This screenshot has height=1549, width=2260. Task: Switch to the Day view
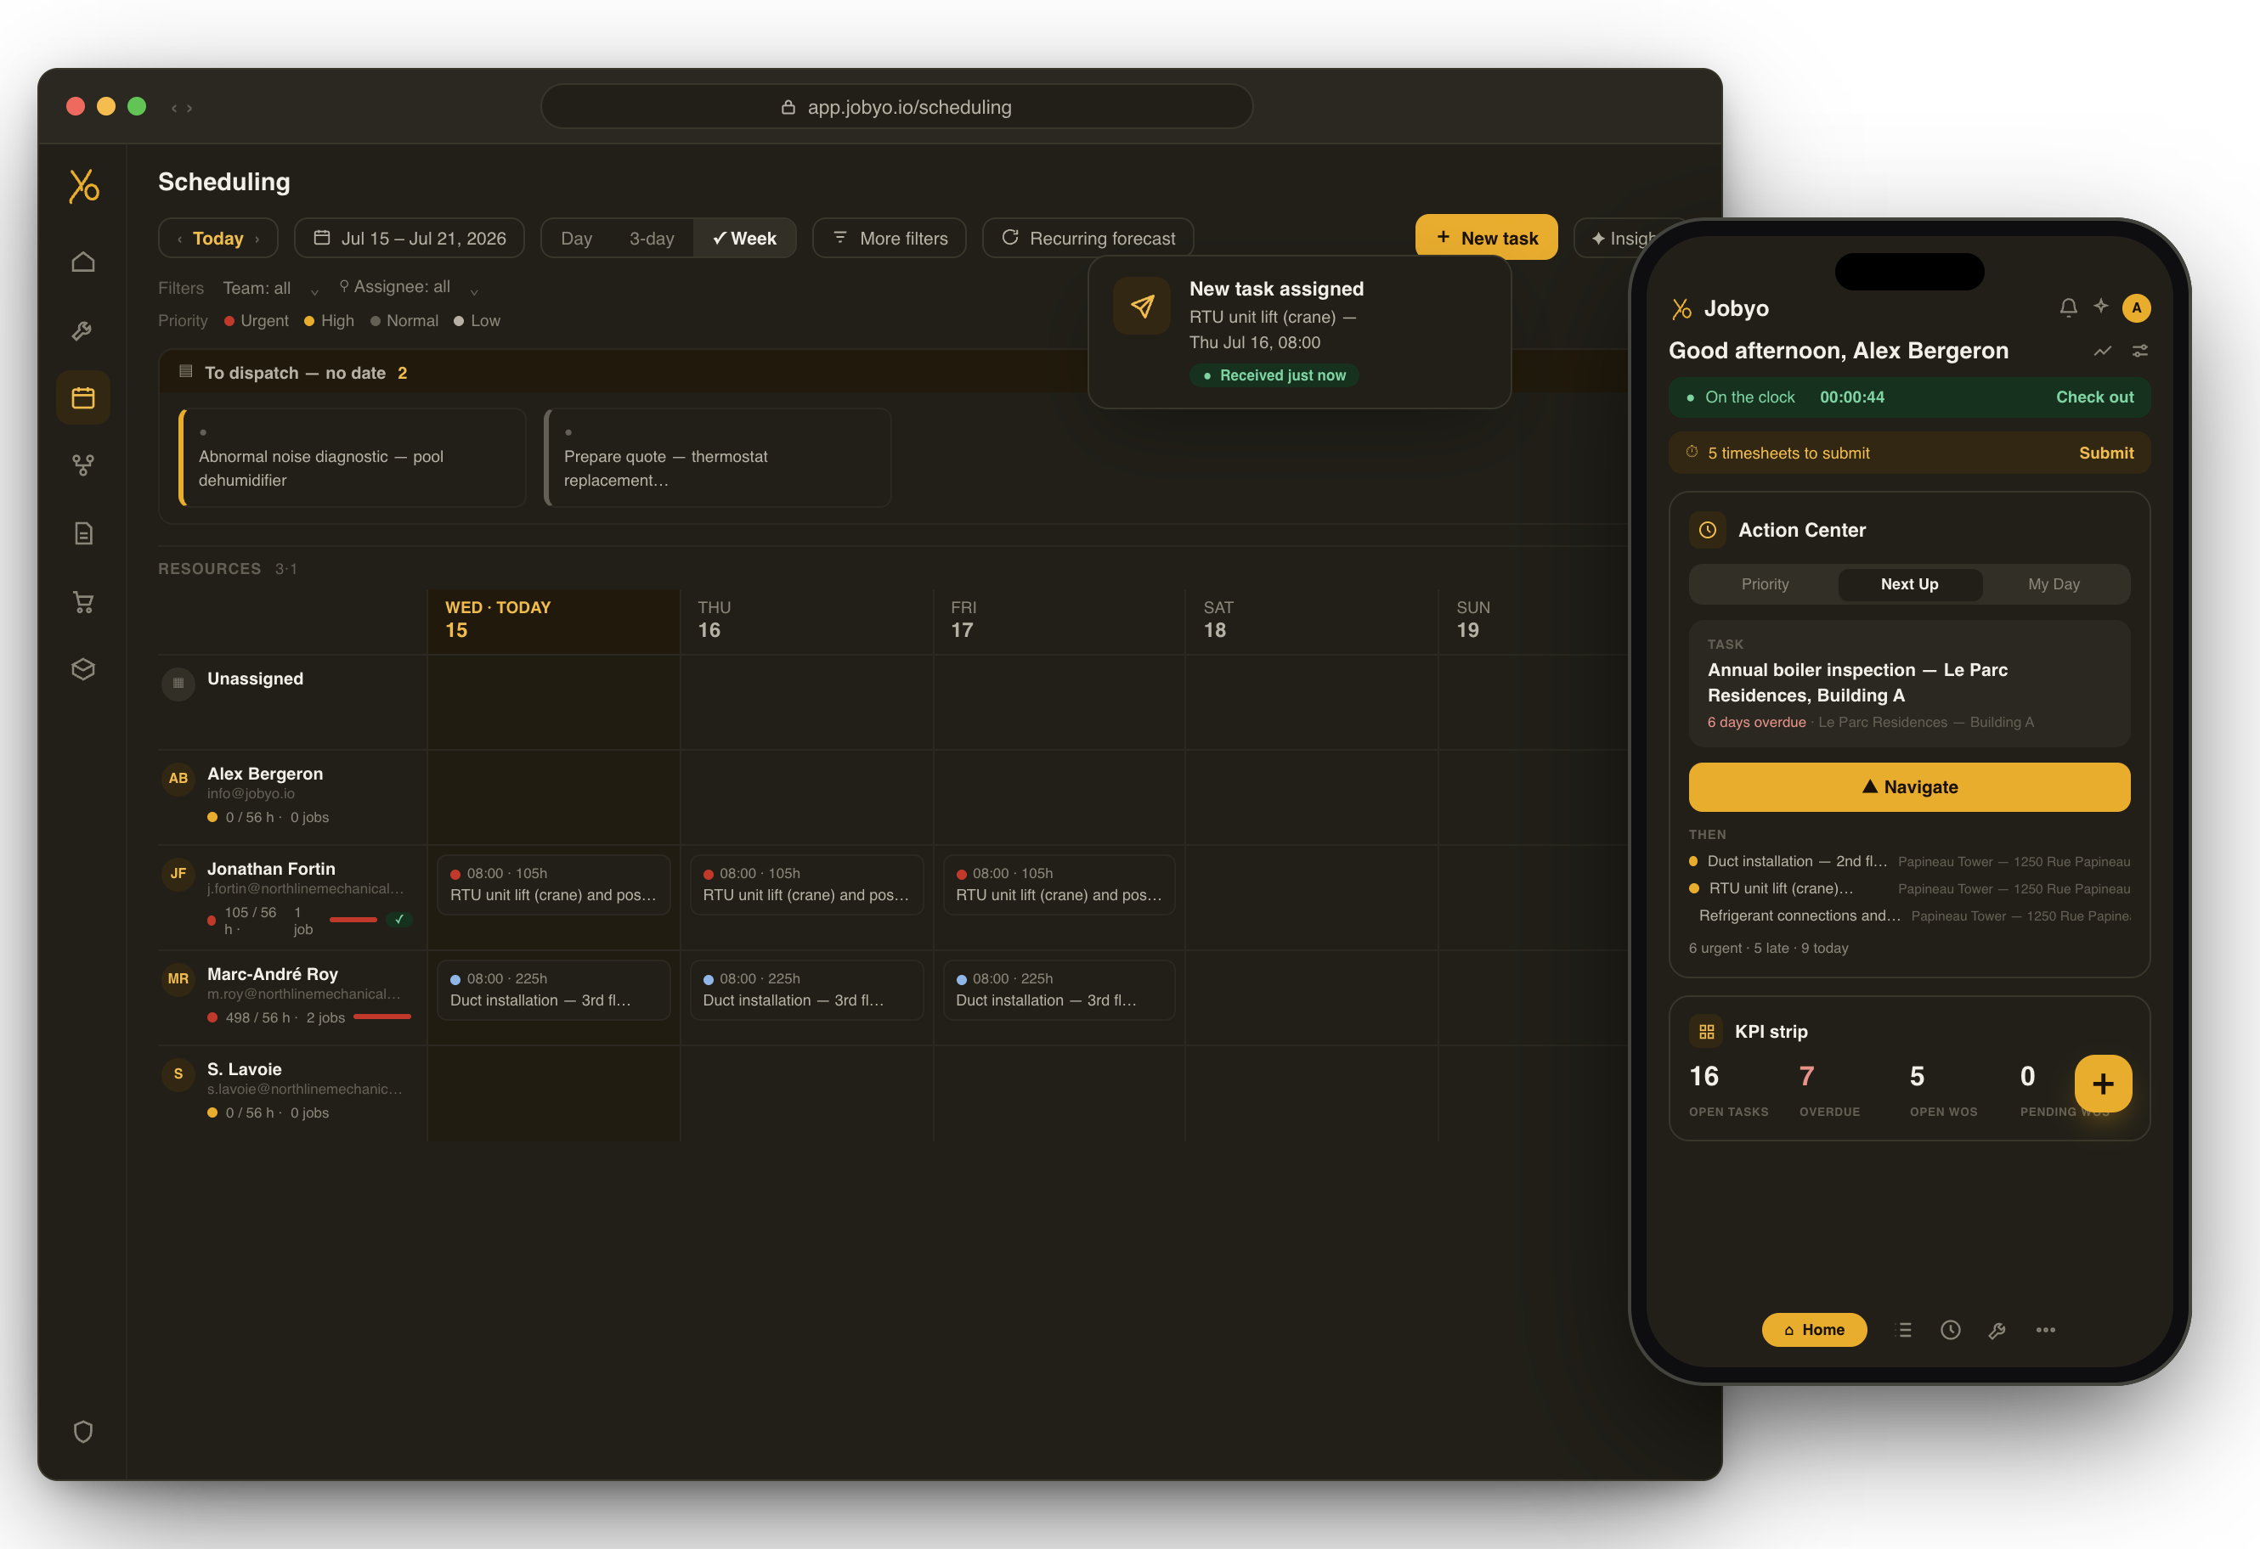(x=576, y=238)
